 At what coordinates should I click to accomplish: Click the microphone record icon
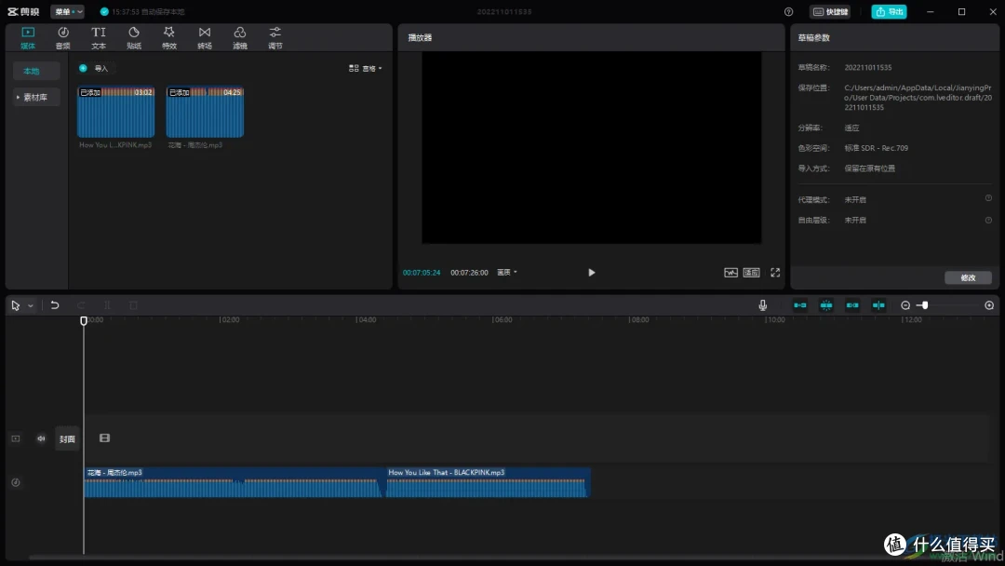coord(763,305)
